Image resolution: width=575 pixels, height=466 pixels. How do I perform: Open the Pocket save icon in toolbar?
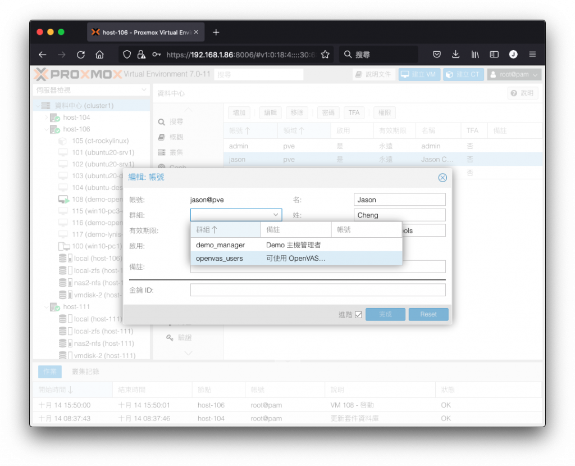(x=436, y=55)
